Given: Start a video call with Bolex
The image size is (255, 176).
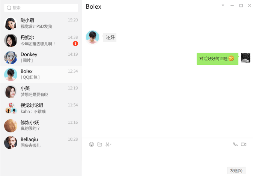Looking at the screenshot, I should coord(244,144).
